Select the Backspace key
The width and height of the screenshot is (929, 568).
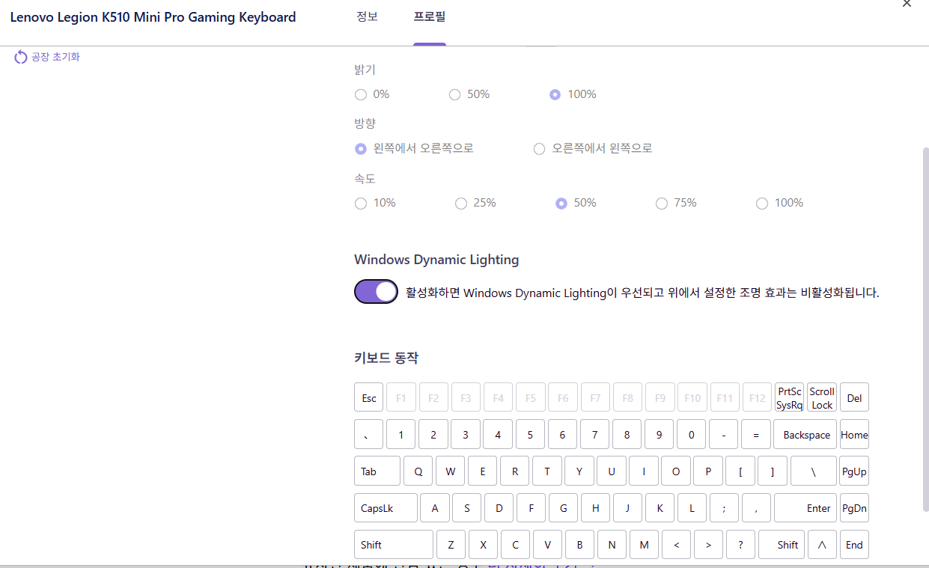point(805,434)
